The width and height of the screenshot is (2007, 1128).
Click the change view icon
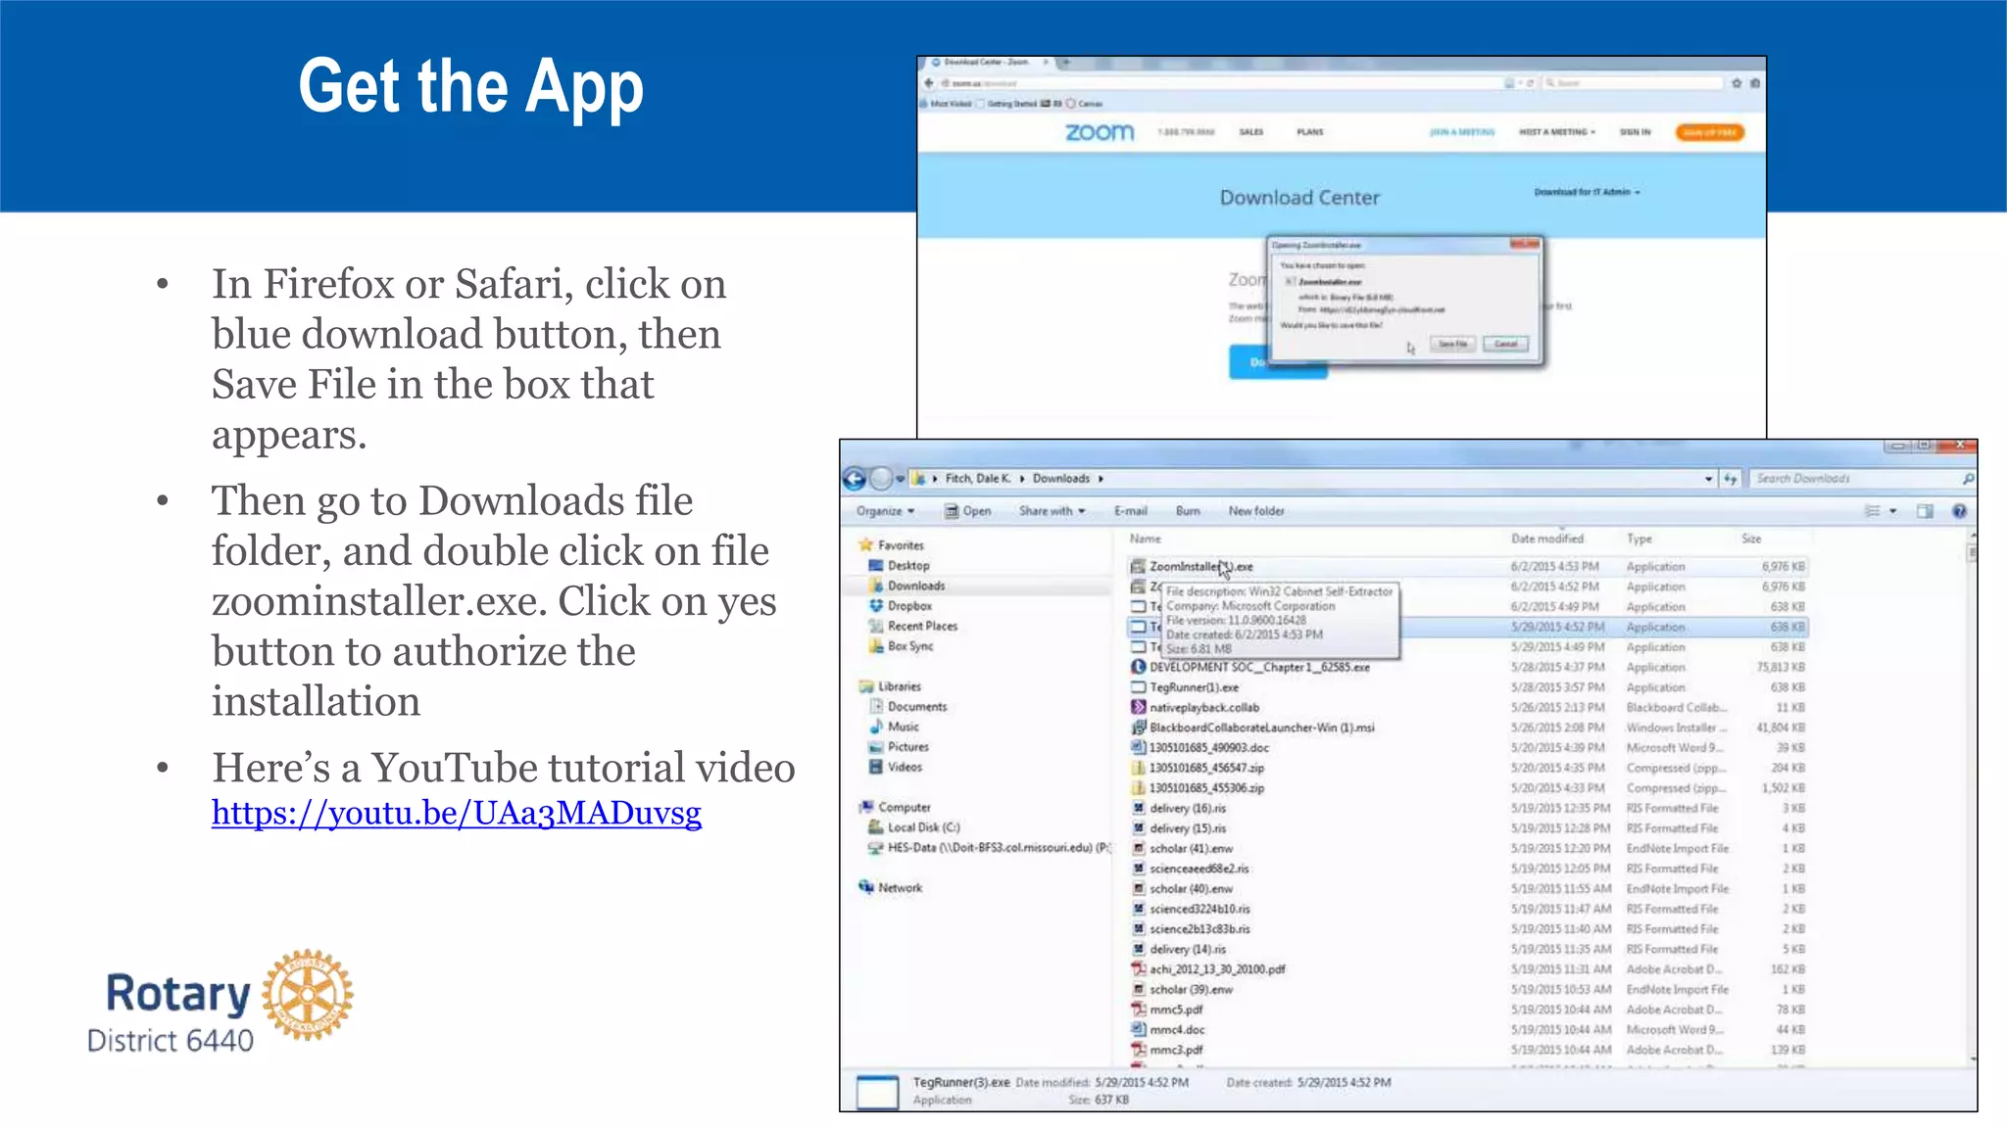1872,511
